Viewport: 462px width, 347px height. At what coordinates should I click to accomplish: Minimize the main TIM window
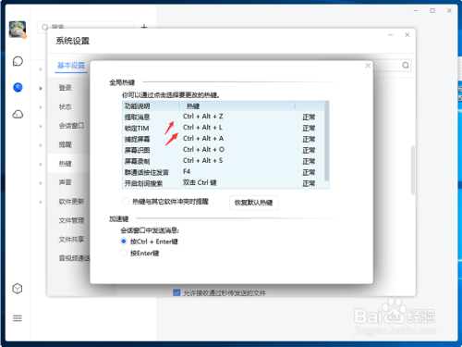click(x=416, y=10)
